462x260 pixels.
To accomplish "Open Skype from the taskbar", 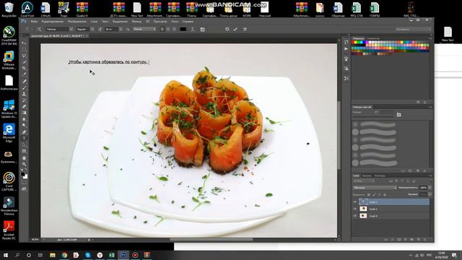I will (88, 255).
